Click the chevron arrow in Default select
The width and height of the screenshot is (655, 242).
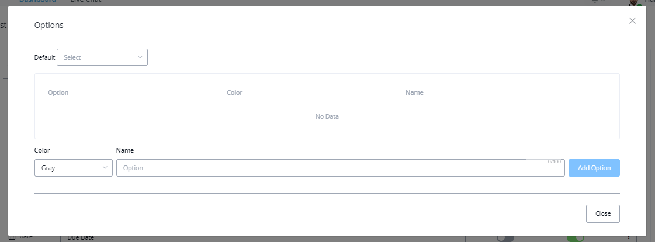point(140,57)
